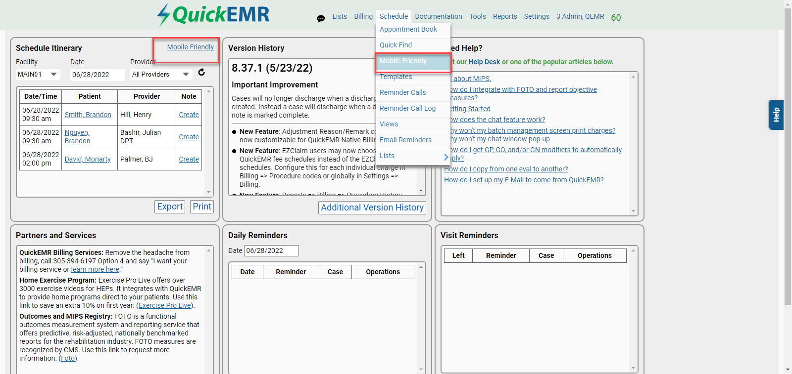Open patient David, Moriarty link
The height and width of the screenshot is (374, 792).
[88, 159]
